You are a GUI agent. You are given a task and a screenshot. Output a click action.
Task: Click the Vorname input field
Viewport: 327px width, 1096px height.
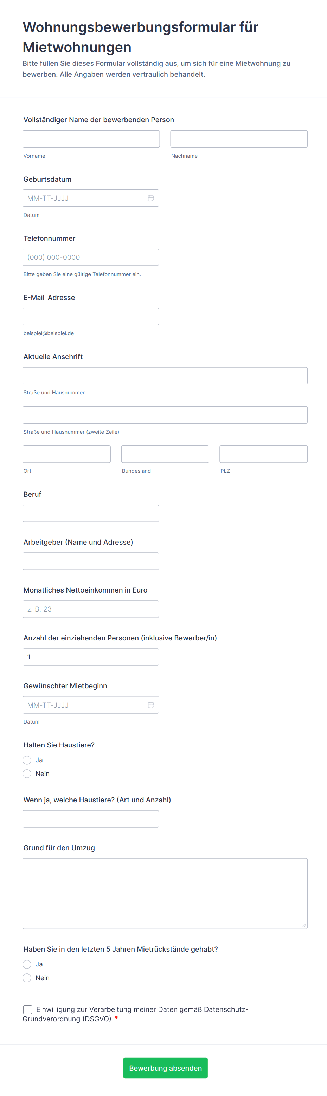click(91, 139)
